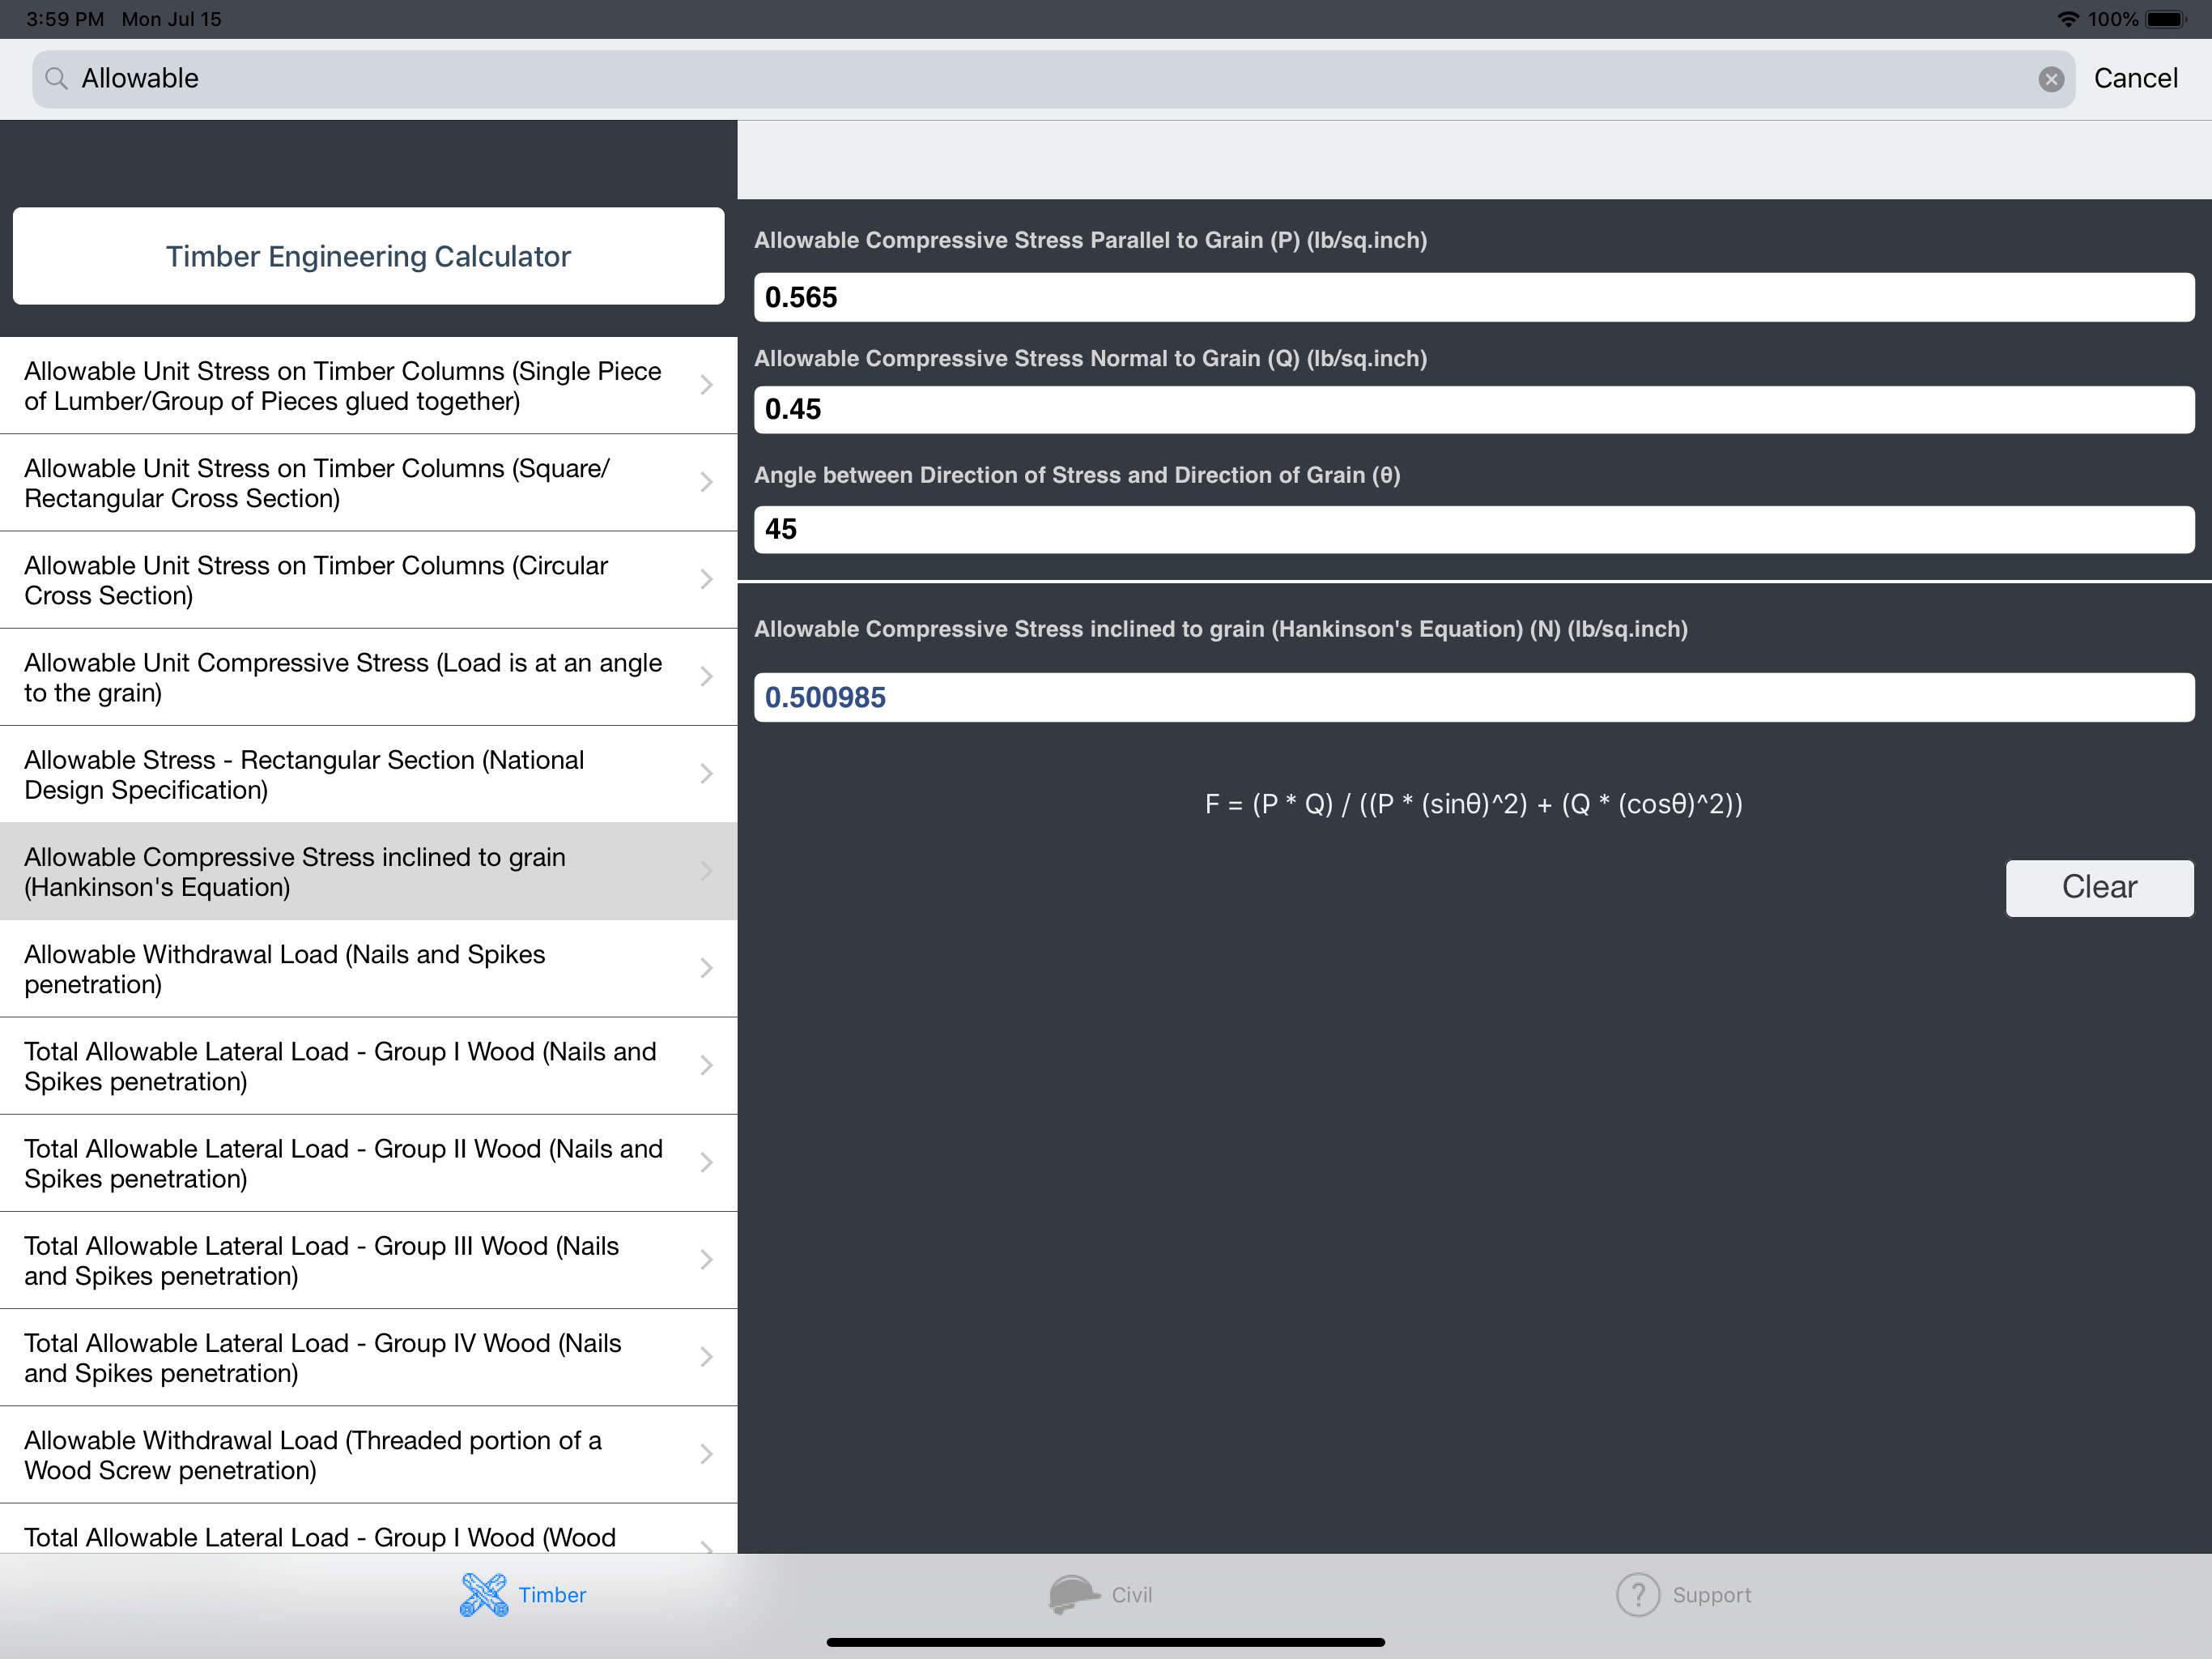2212x1659 pixels.
Task: Clear search text with X icon
Action: coord(2050,79)
